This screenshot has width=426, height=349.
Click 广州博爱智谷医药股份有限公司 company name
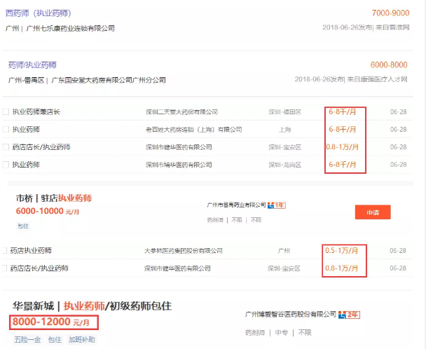coord(291,315)
